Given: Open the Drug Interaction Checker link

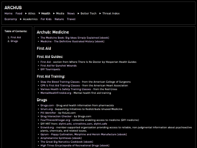Looking at the screenshot, I should [x=56, y=116].
